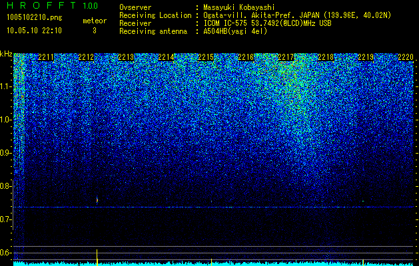Click the 2217 time marker
Screen dimensions: 419x266
click(286, 57)
